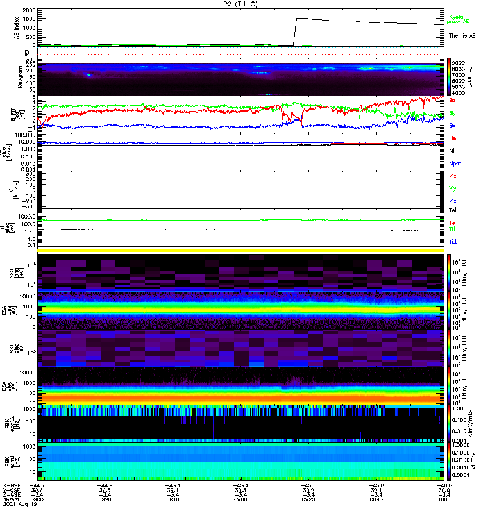Click the hhmm row label
This screenshot has height=513, width=481.
(x=10, y=500)
